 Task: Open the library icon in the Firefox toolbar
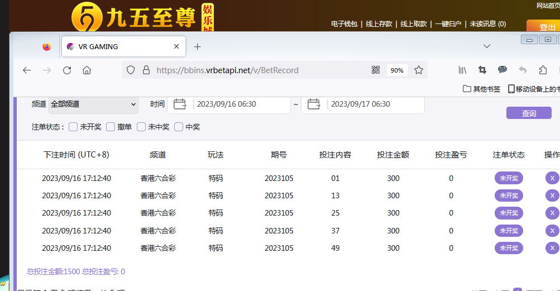[x=463, y=70]
